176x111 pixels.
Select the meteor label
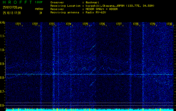tap(39, 9)
